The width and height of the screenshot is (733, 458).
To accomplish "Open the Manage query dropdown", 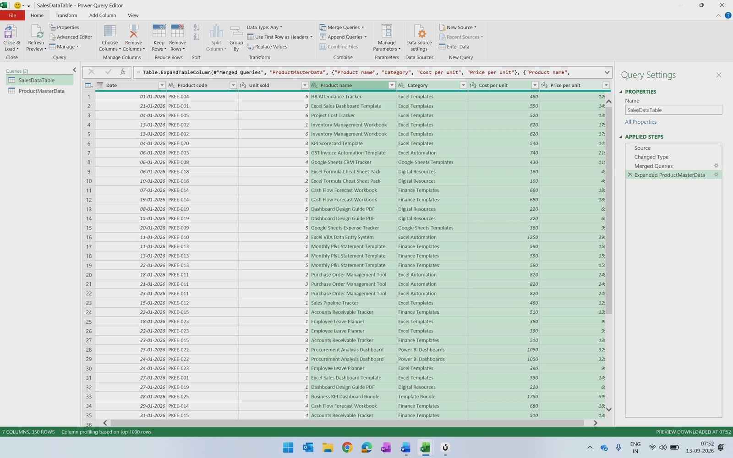I will (64, 47).
